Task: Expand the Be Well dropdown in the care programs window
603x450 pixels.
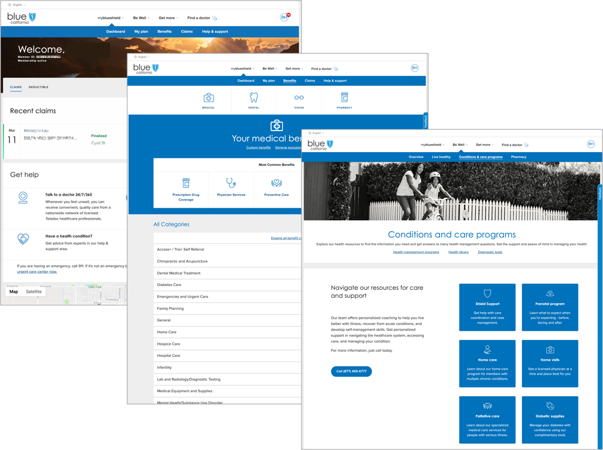Action: (x=460, y=145)
